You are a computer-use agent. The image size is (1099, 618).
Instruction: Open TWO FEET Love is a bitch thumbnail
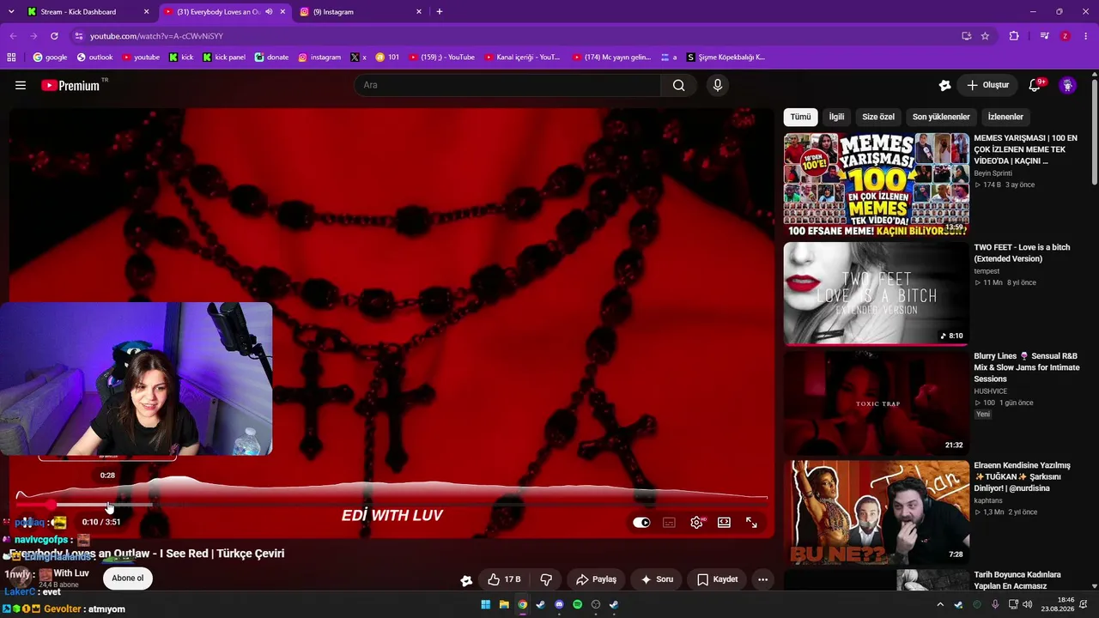pyautogui.click(x=876, y=294)
